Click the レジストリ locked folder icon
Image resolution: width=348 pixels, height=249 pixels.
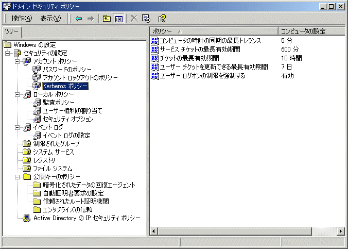[x=27, y=160]
